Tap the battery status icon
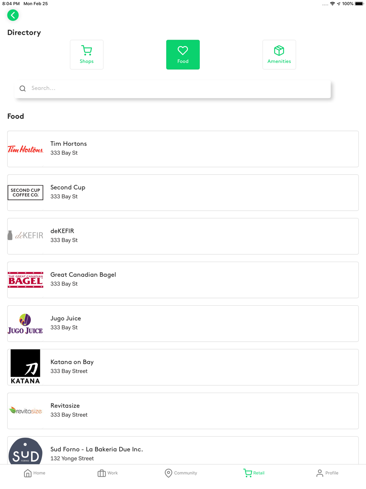Screen dimensions: 366x489 [359, 4]
